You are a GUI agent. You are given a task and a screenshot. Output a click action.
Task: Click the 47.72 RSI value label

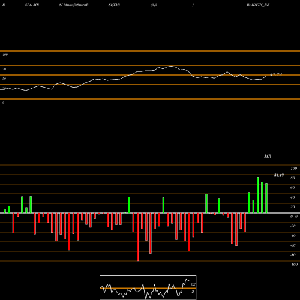(x=276, y=74)
